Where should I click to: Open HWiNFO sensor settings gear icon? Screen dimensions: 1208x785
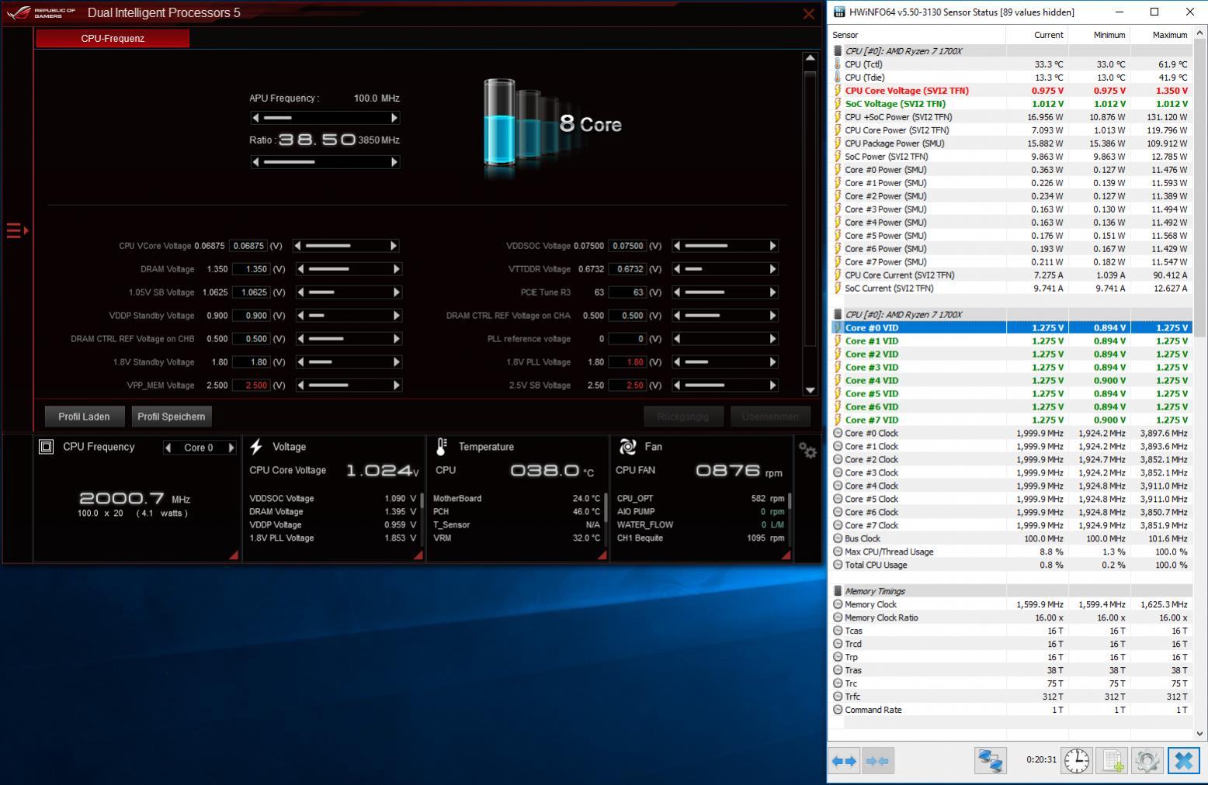pyautogui.click(x=1147, y=761)
